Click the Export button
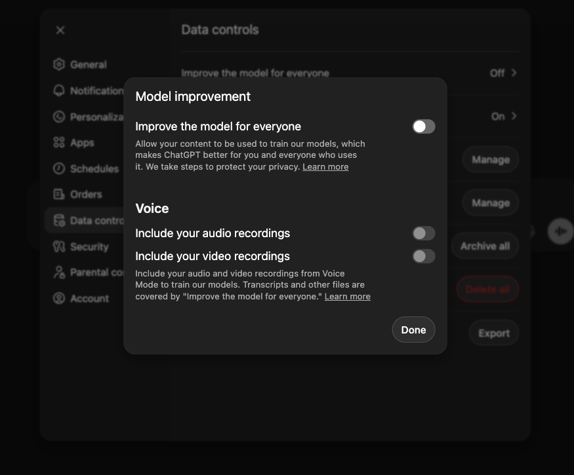The width and height of the screenshot is (574, 475). [494, 333]
